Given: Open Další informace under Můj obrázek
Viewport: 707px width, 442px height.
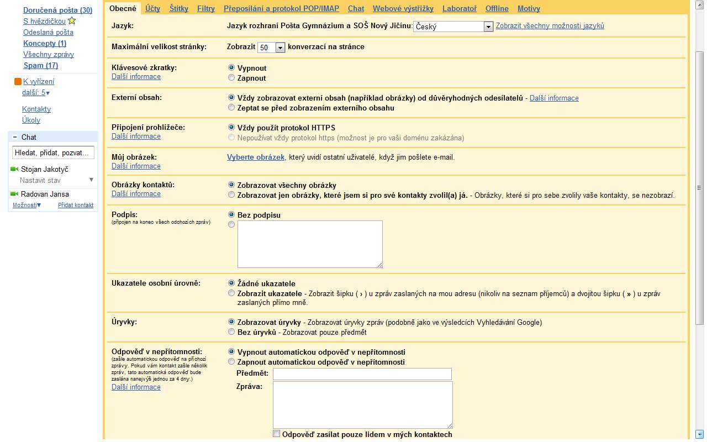Looking at the screenshot, I should click(x=136, y=166).
